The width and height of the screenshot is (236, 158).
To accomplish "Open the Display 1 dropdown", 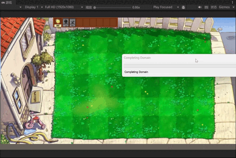I will pyautogui.click(x=33, y=7).
